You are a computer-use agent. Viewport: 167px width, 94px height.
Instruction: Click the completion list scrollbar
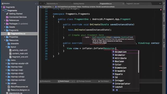139,62
